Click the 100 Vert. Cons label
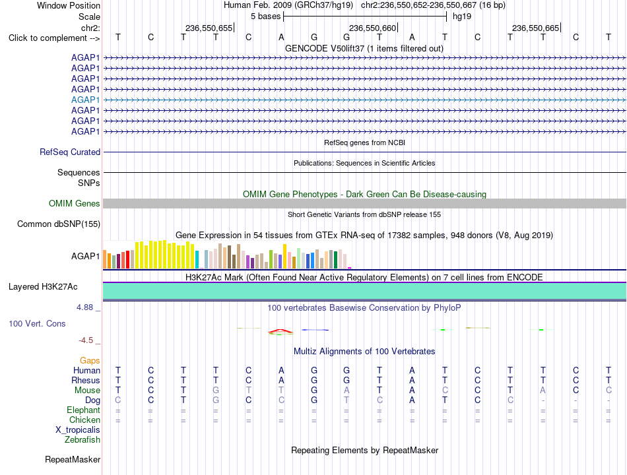The height and width of the screenshot is (475, 627). [37, 323]
